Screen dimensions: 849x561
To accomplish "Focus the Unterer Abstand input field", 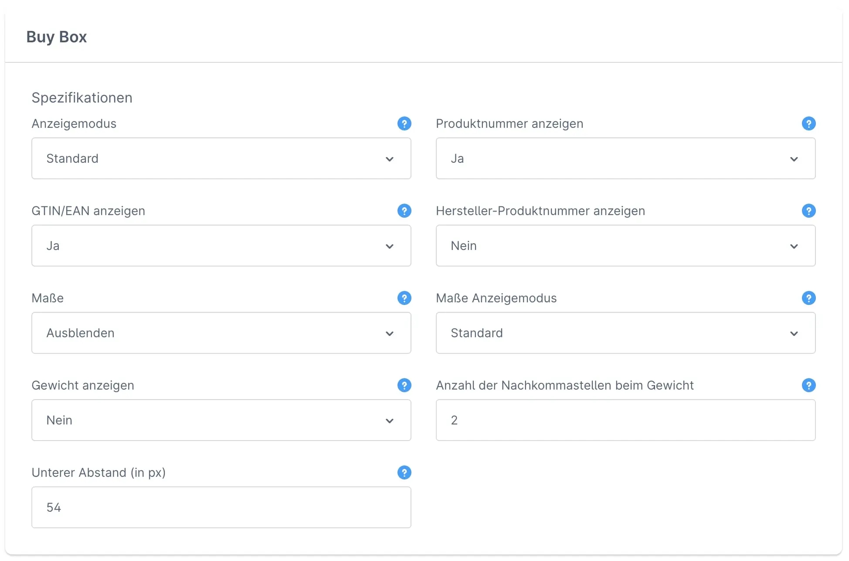I will pyautogui.click(x=221, y=507).
